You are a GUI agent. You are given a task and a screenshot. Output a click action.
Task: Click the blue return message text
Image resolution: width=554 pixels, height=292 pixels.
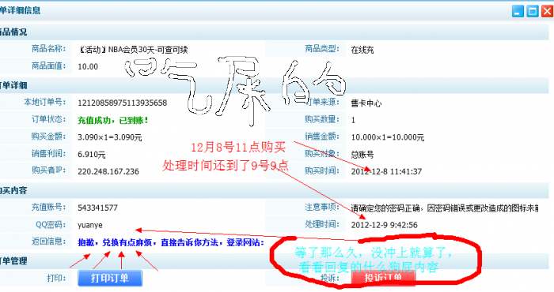click(171, 242)
